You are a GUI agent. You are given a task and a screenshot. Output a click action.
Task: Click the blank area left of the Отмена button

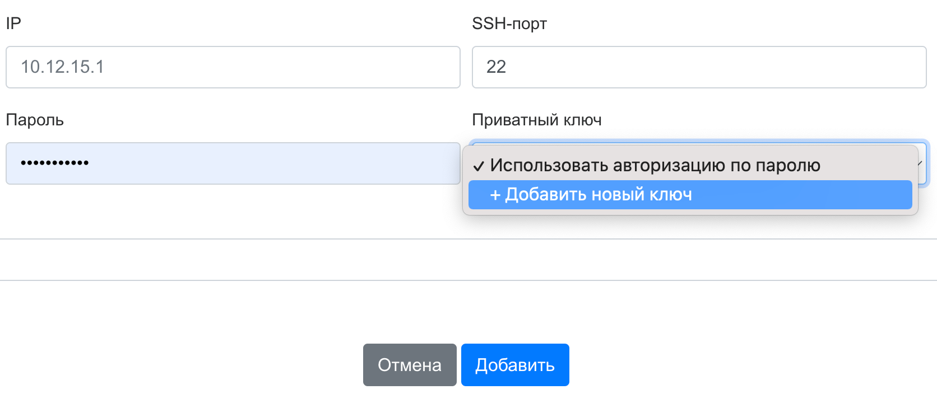179,365
